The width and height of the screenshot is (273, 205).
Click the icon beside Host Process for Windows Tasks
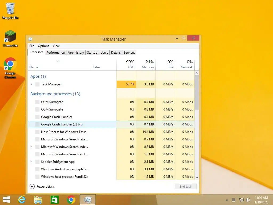(x=37, y=132)
